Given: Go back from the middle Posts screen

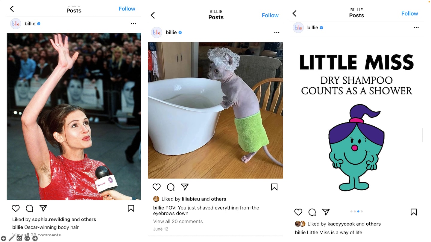Looking at the screenshot, I should click(x=153, y=15).
